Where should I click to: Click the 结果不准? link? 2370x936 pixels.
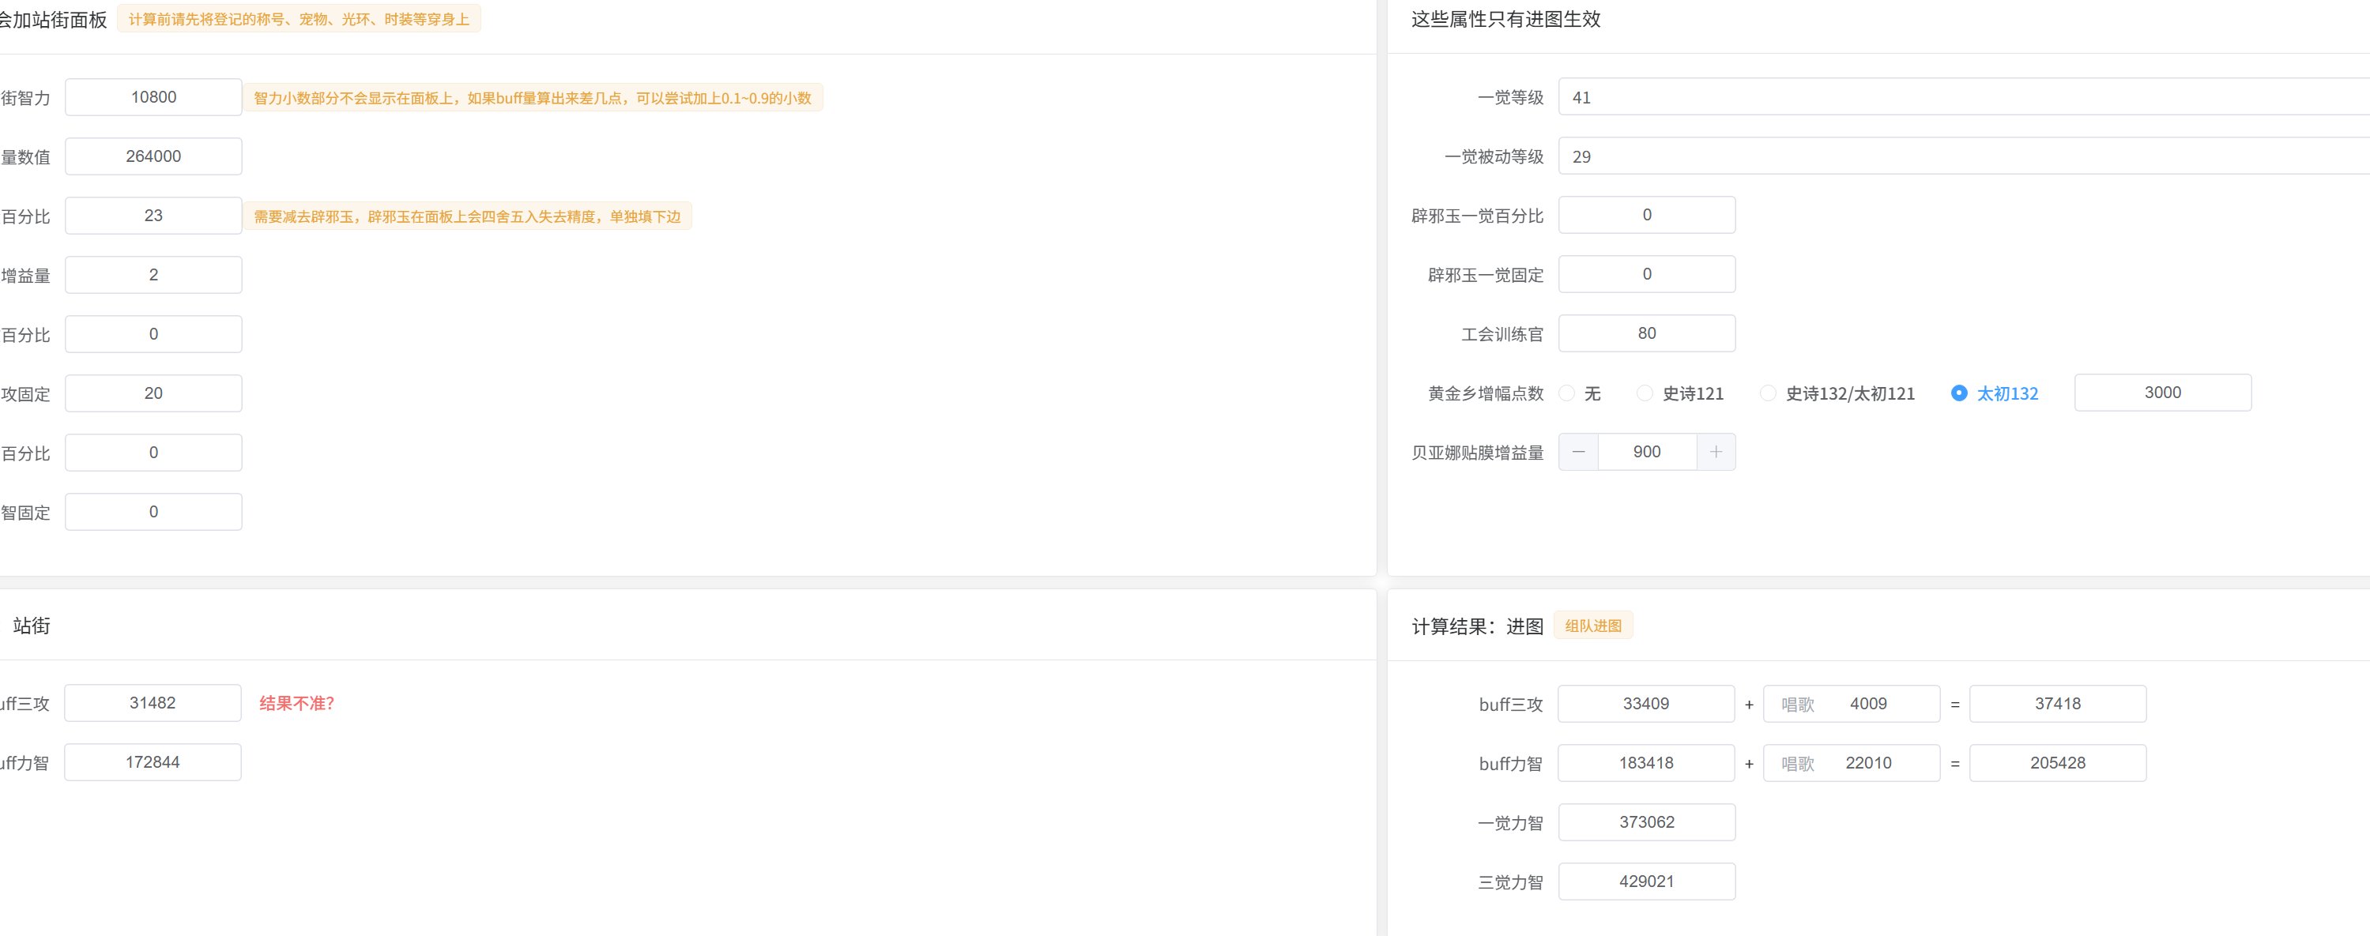click(x=296, y=703)
